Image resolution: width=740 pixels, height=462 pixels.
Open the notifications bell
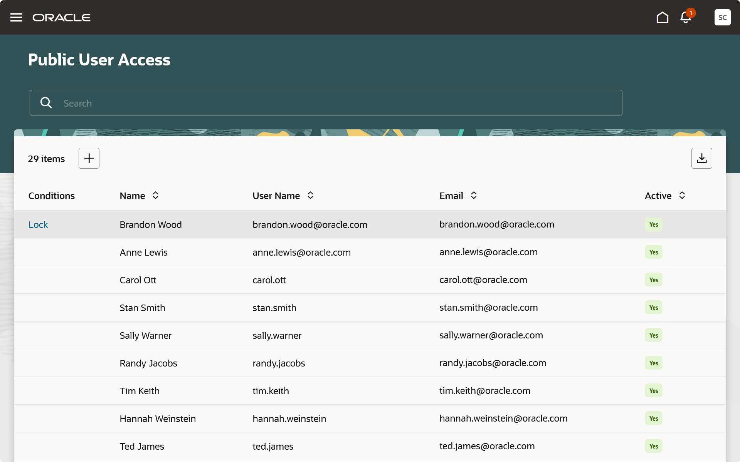pos(685,17)
